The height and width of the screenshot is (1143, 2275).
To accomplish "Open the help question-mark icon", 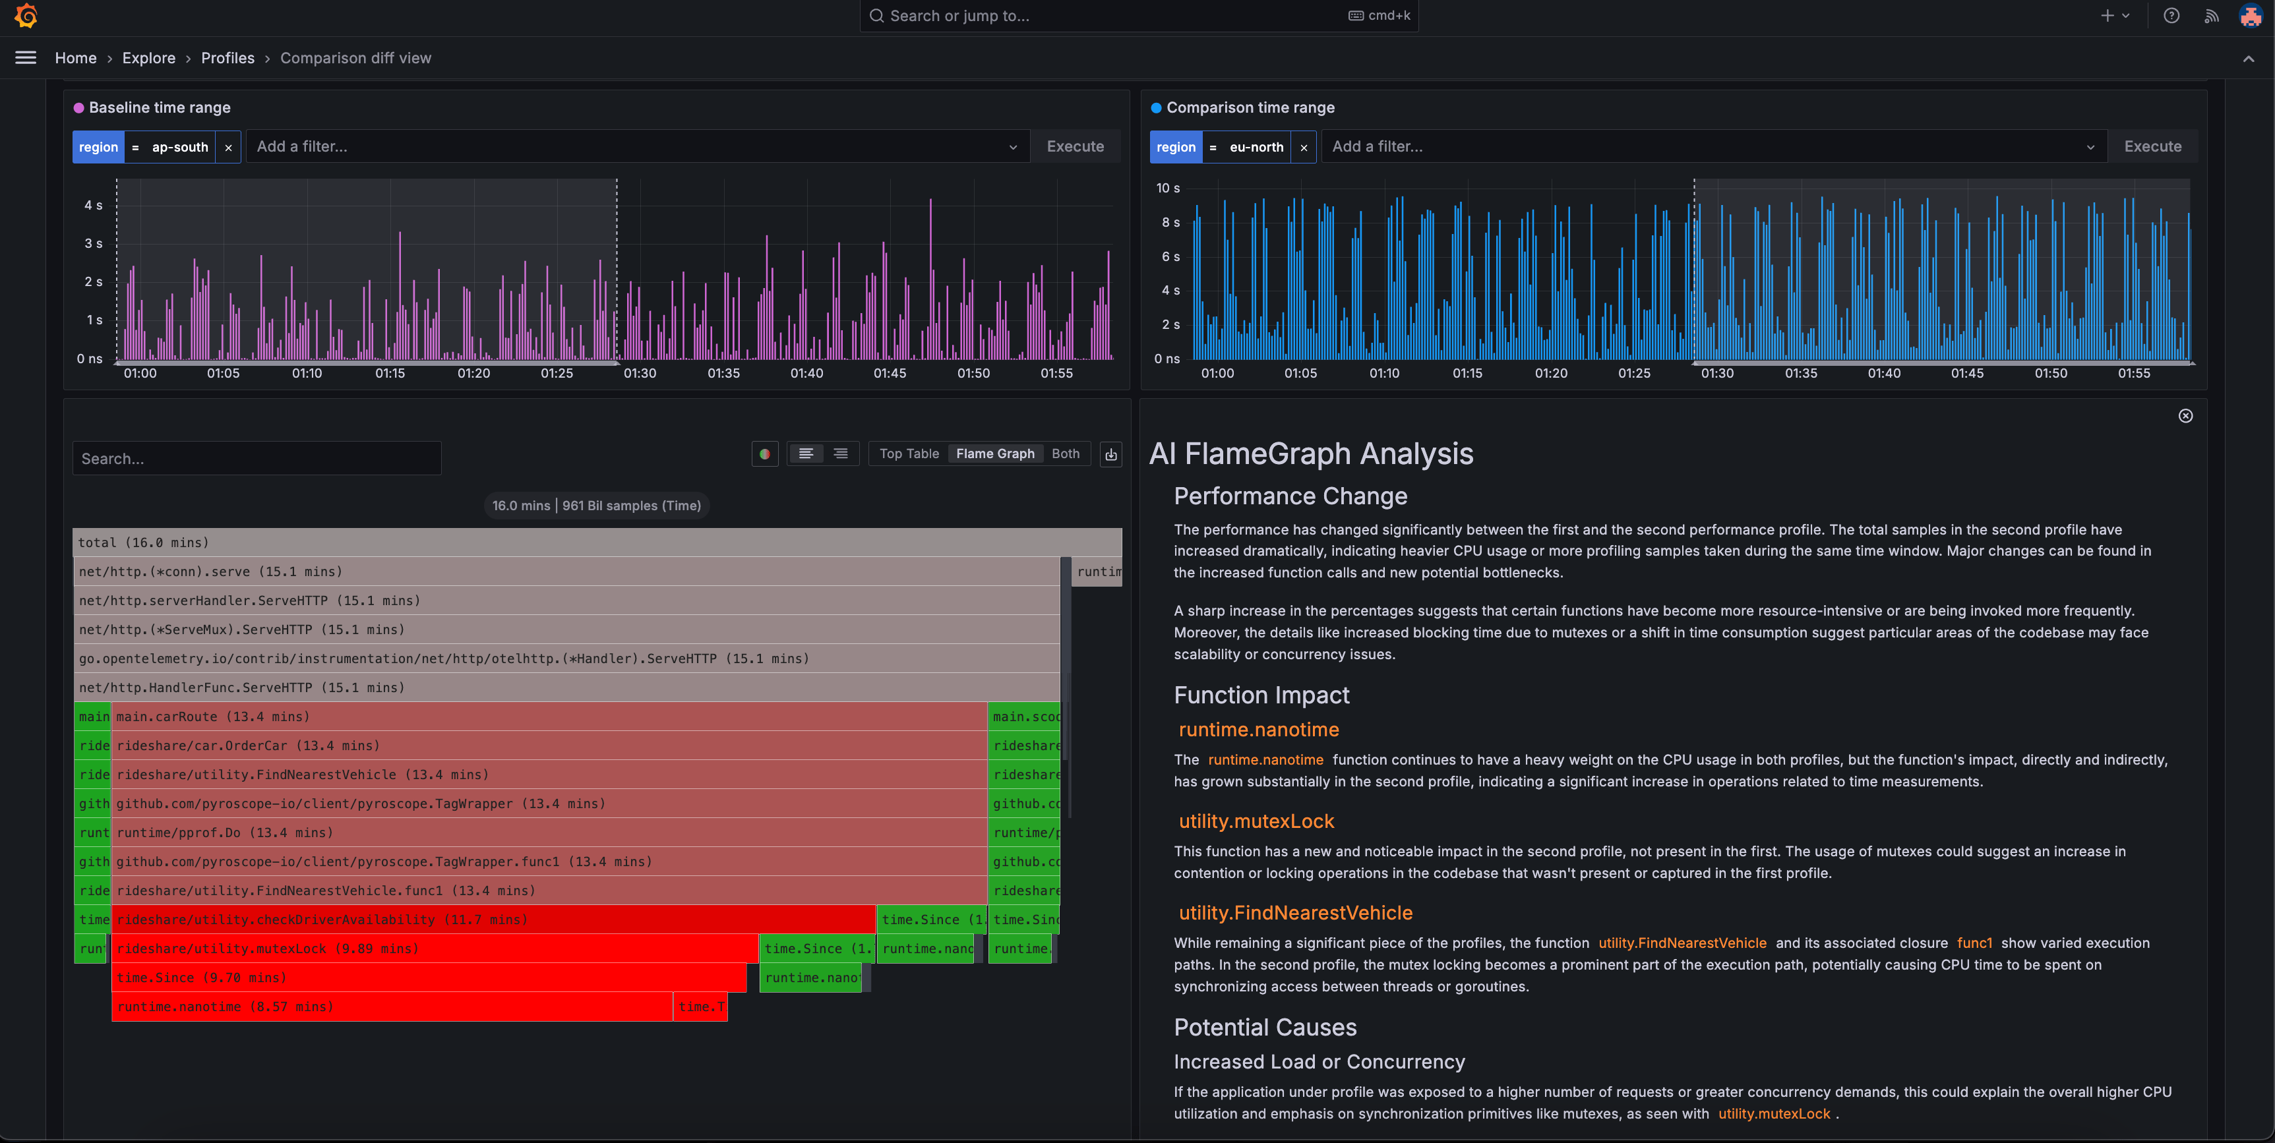I will click(2171, 16).
